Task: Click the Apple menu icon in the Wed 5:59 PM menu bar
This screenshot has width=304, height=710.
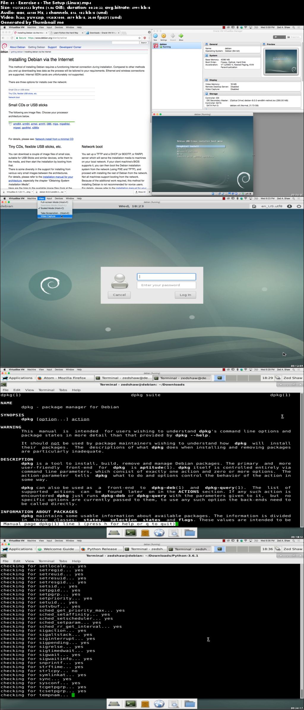Action: 4,27
